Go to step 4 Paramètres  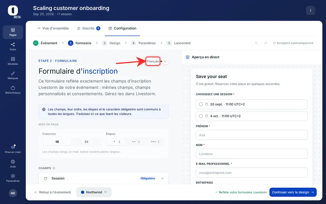[x=143, y=43]
